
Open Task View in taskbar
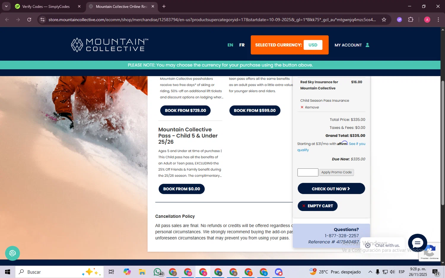pos(111,272)
